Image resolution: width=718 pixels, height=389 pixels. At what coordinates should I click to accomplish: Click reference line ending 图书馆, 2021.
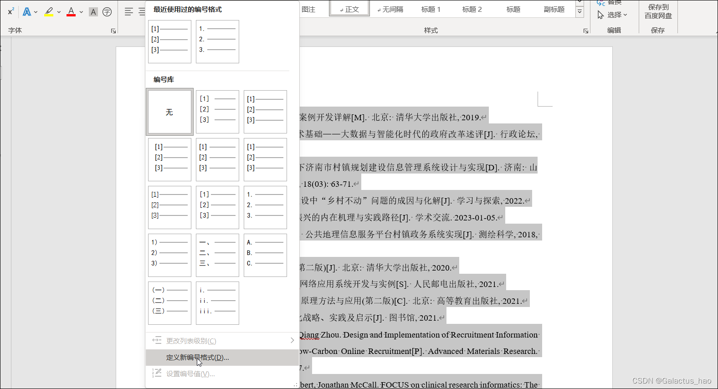(372, 318)
